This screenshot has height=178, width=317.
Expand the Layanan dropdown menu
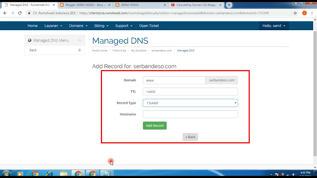[x=53, y=26]
